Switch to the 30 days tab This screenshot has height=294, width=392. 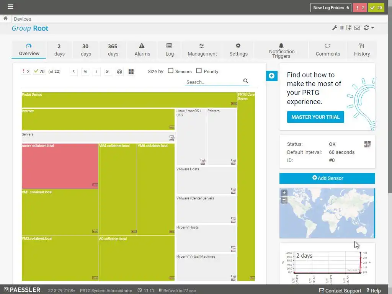coord(86,50)
